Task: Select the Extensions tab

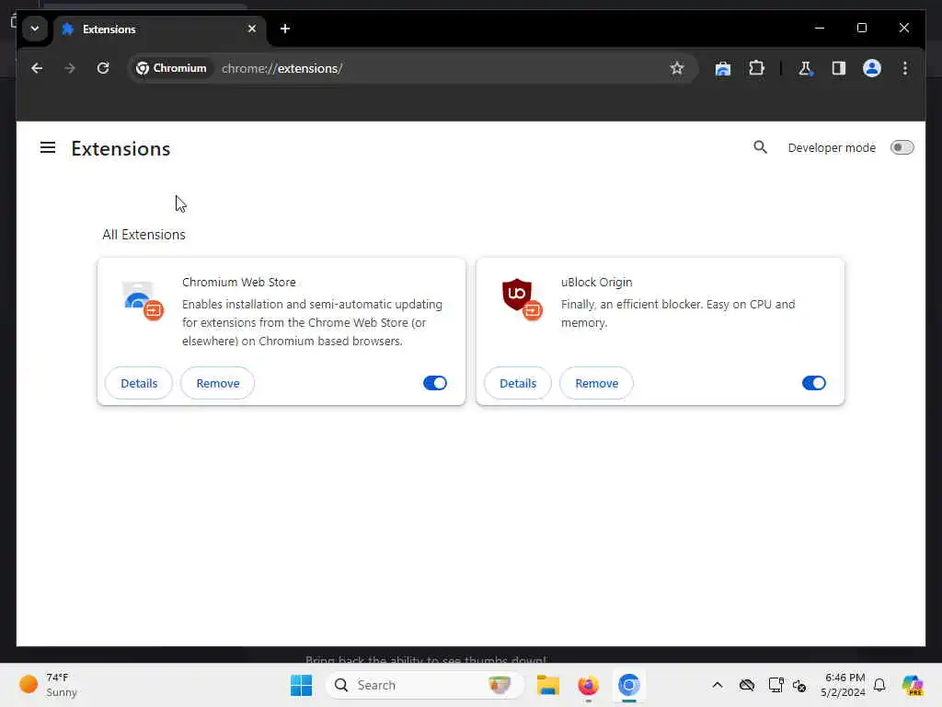Action: click(x=160, y=29)
